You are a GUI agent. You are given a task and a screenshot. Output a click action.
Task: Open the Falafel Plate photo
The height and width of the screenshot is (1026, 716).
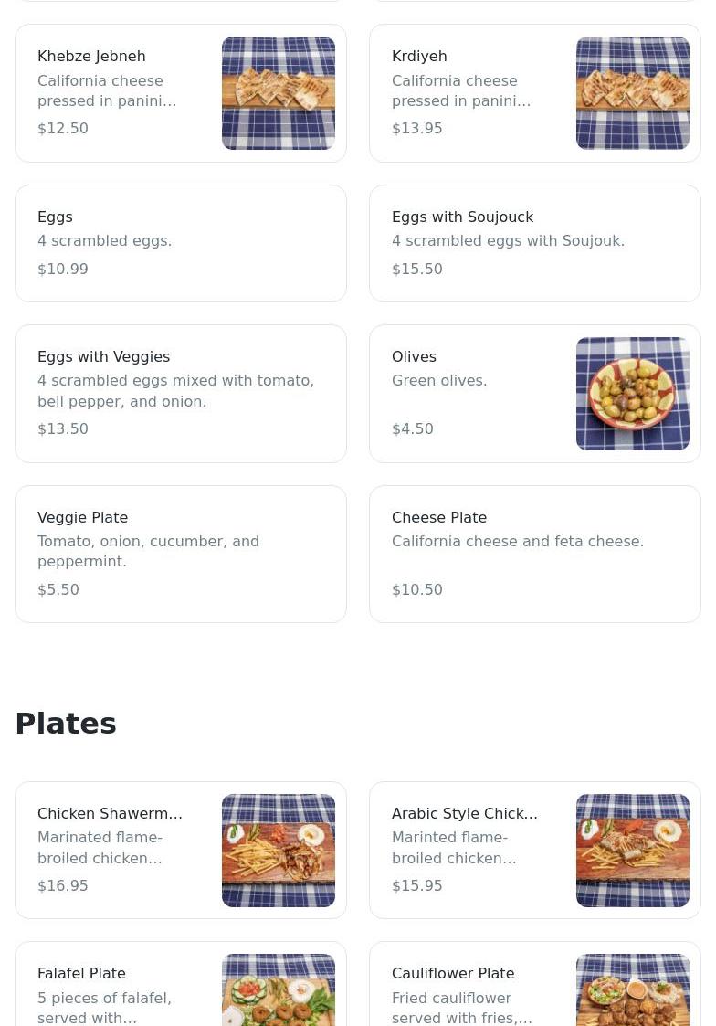[279, 990]
